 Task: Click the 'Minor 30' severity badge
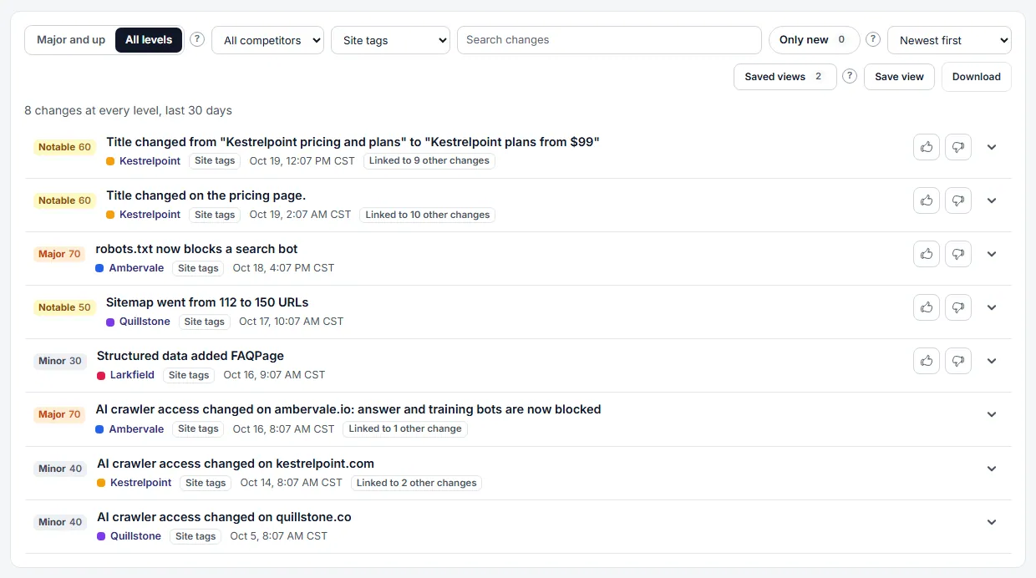point(60,361)
